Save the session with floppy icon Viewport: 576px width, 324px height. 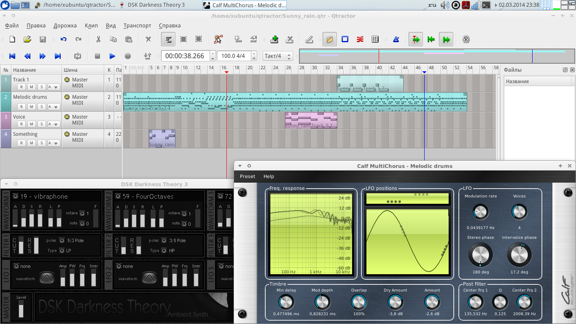(43, 39)
